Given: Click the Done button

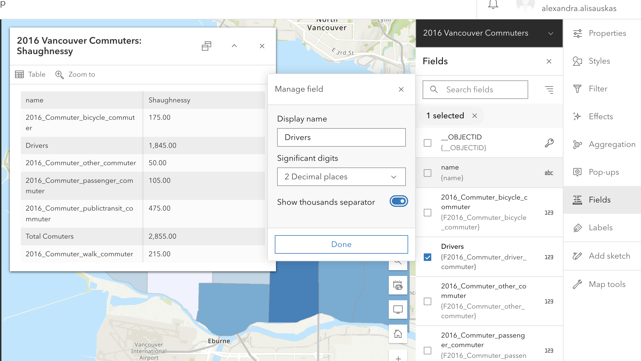Looking at the screenshot, I should pyautogui.click(x=341, y=244).
